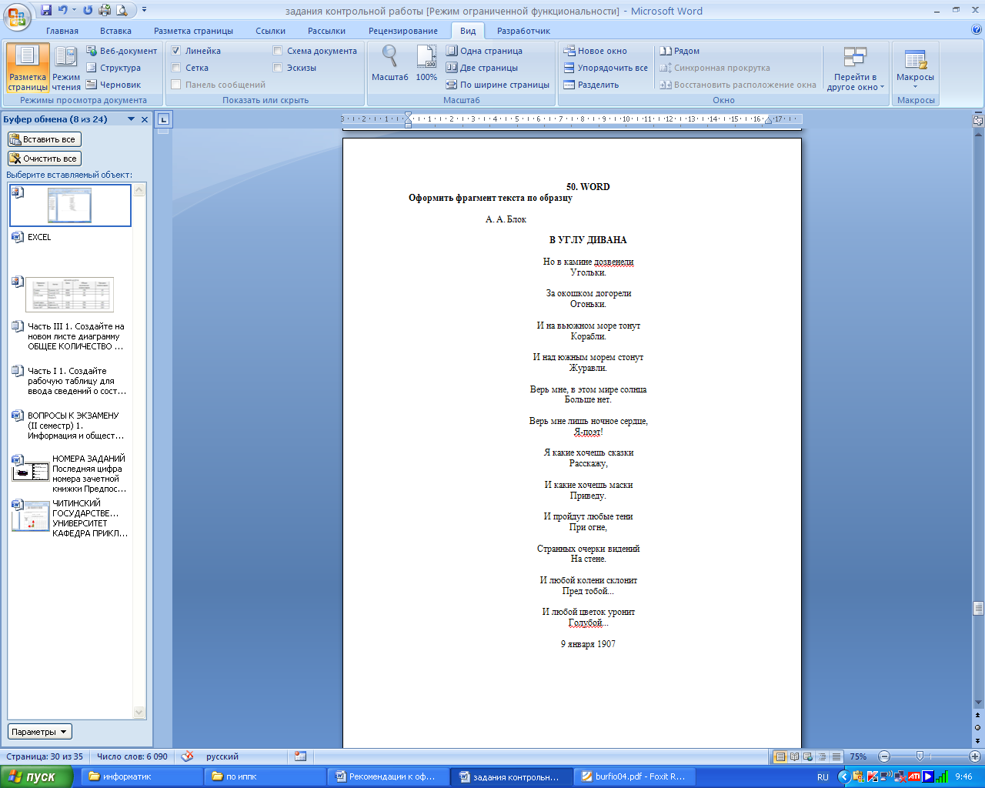Image resolution: width=985 pixels, height=788 pixels.
Task: Select НОМЕРА ЗАДАНИЙ clipboard item
Action: 70,473
